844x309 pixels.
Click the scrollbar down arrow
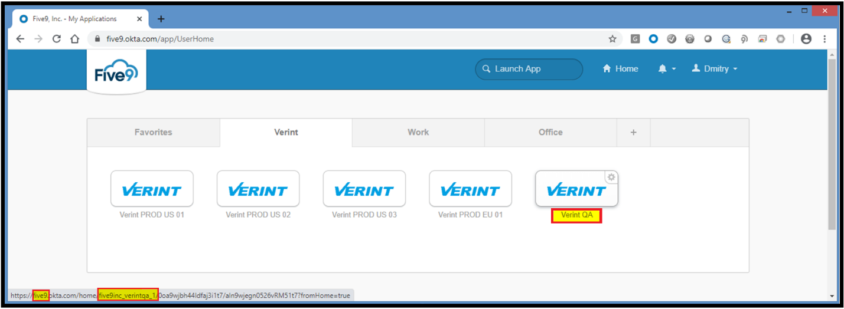832,295
